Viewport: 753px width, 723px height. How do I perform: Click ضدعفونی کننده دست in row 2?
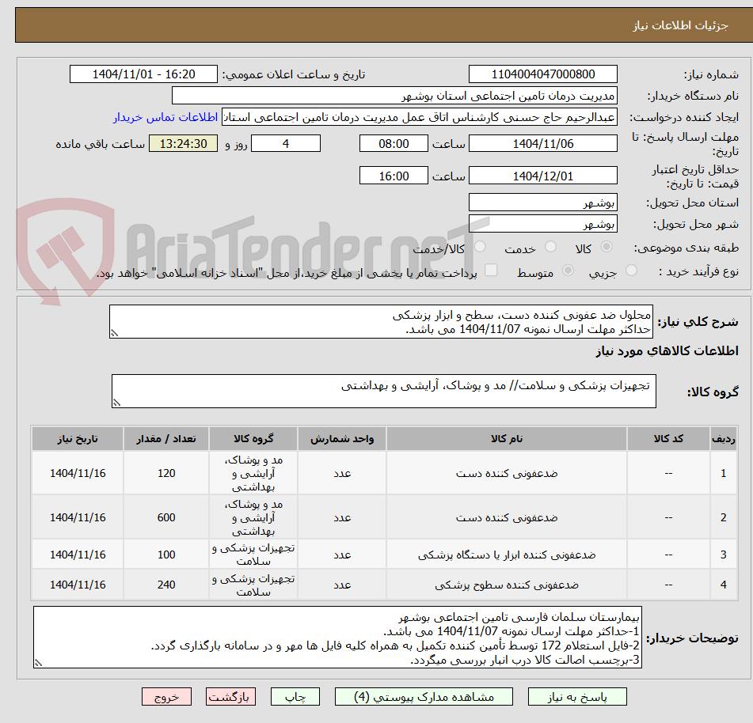[507, 517]
